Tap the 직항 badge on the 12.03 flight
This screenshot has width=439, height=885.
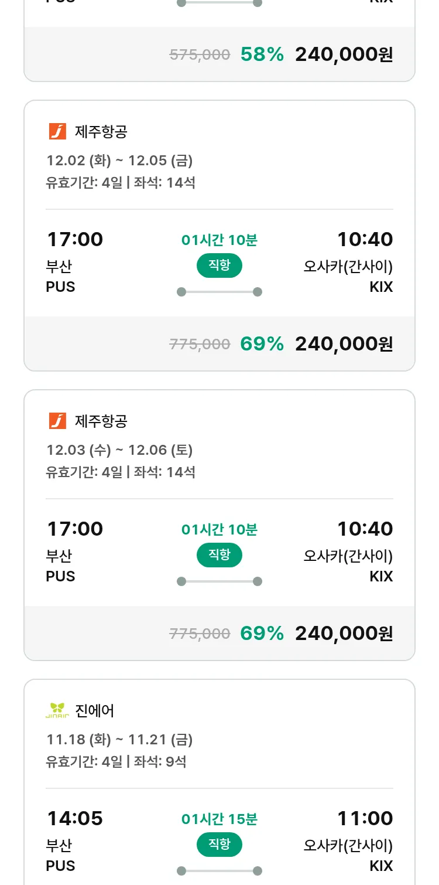pos(220,555)
